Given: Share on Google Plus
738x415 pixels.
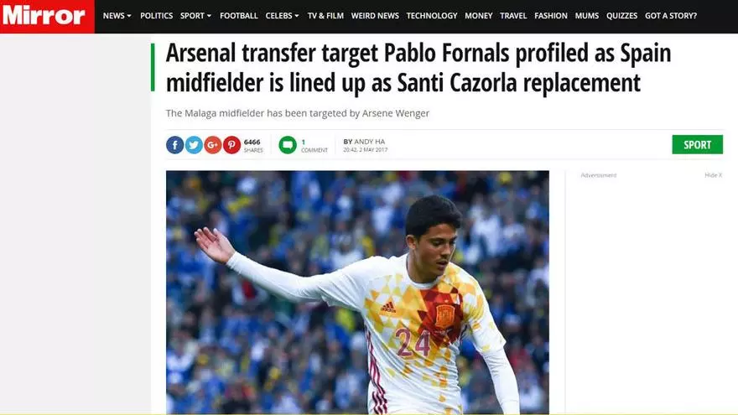Looking at the screenshot, I should (x=213, y=145).
